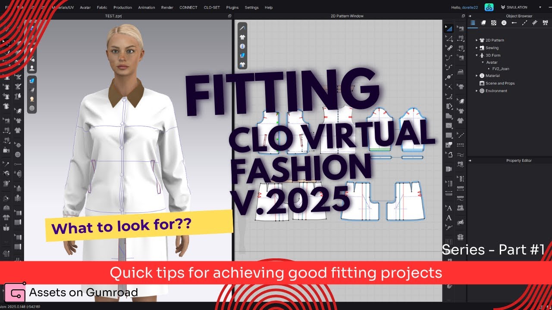Screen dimensions: 552x310
Task: Select the FV2_Joan tree item
Action: [x=501, y=68]
